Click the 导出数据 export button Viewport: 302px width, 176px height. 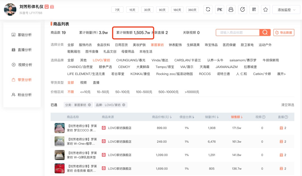[x=284, y=32]
